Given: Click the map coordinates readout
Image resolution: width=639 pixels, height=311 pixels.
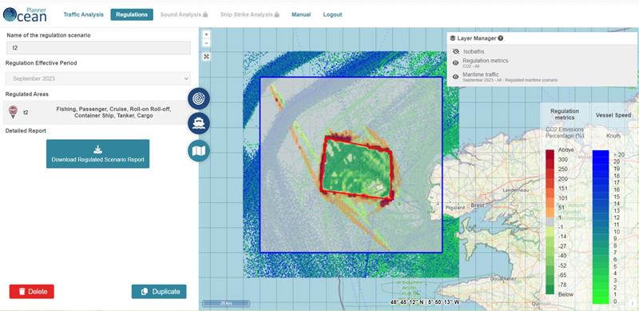Looking at the screenshot, I should tap(425, 302).
